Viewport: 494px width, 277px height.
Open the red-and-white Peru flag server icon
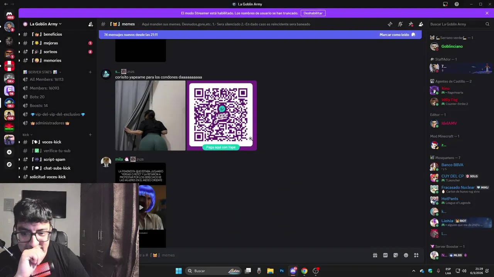pyautogui.click(x=9, y=66)
